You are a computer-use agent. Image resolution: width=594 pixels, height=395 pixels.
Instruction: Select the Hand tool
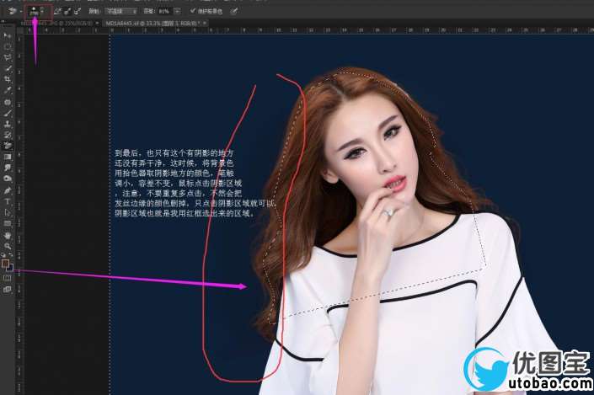[x=8, y=235]
